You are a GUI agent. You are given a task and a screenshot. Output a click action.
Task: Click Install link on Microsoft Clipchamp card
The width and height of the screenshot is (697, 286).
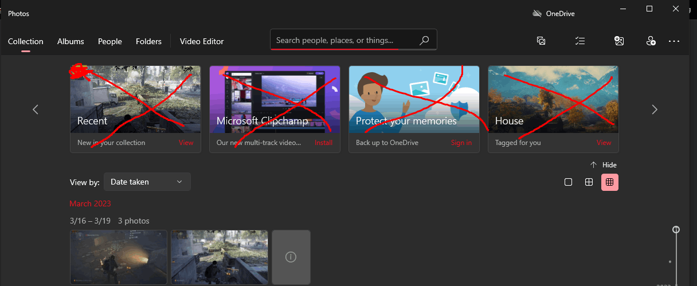pos(323,143)
